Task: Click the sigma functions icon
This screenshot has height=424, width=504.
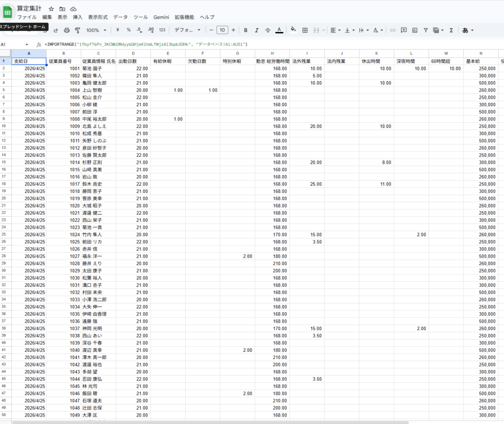Action: tap(451, 30)
